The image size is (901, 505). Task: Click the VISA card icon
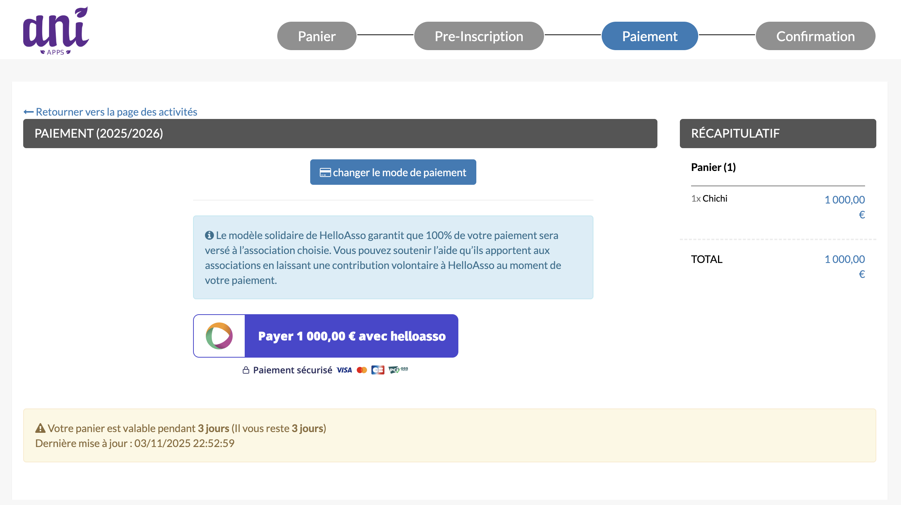coord(344,370)
